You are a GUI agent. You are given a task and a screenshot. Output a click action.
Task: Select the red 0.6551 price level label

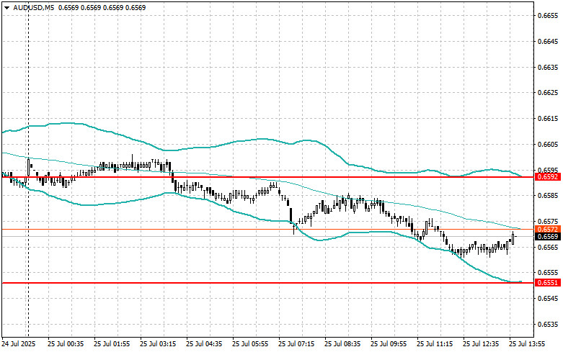(x=548, y=283)
